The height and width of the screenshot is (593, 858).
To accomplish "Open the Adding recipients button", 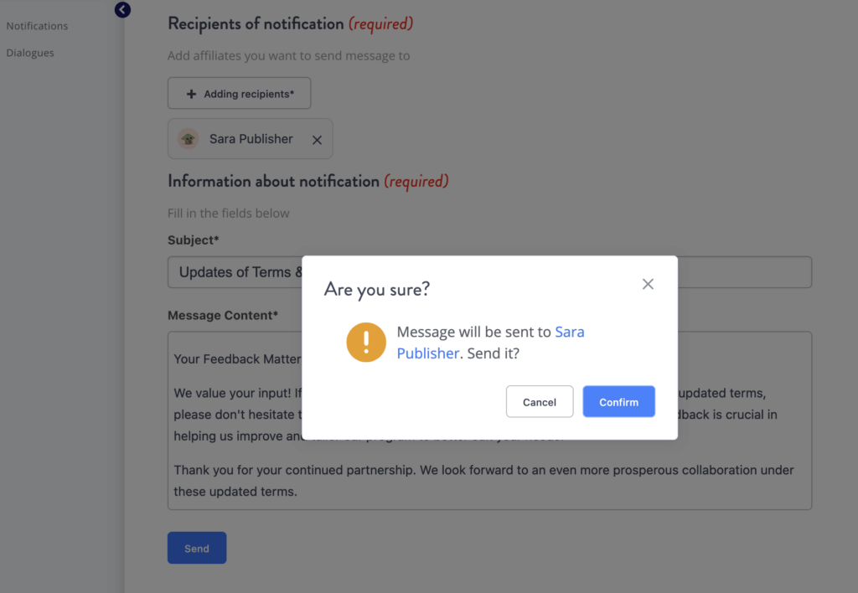I will [x=239, y=93].
